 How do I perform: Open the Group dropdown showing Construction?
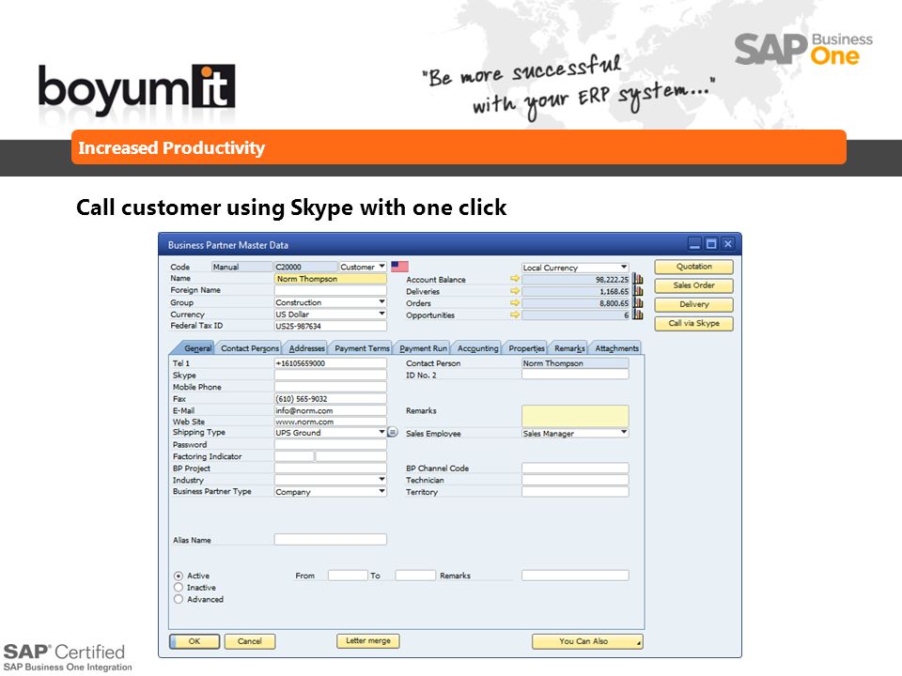click(381, 301)
